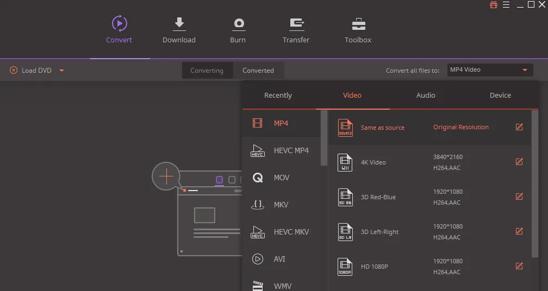Open the Toolbox briefcase icon
The height and width of the screenshot is (291, 548).
click(x=359, y=24)
